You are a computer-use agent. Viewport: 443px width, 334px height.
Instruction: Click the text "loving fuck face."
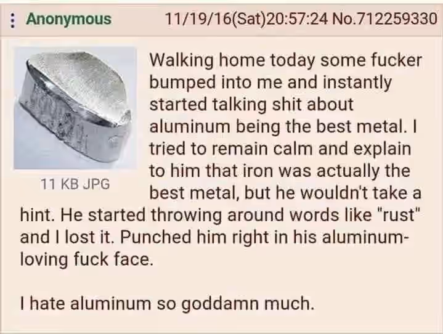click(86, 259)
